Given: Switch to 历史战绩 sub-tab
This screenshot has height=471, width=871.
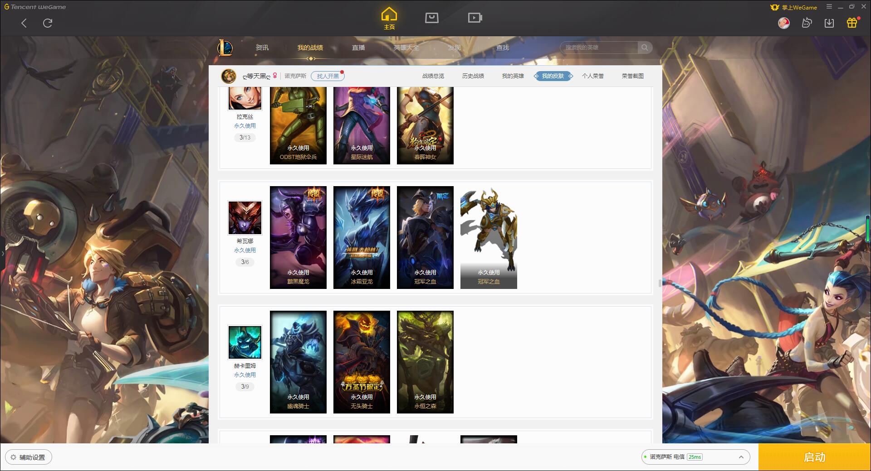Looking at the screenshot, I should (473, 76).
